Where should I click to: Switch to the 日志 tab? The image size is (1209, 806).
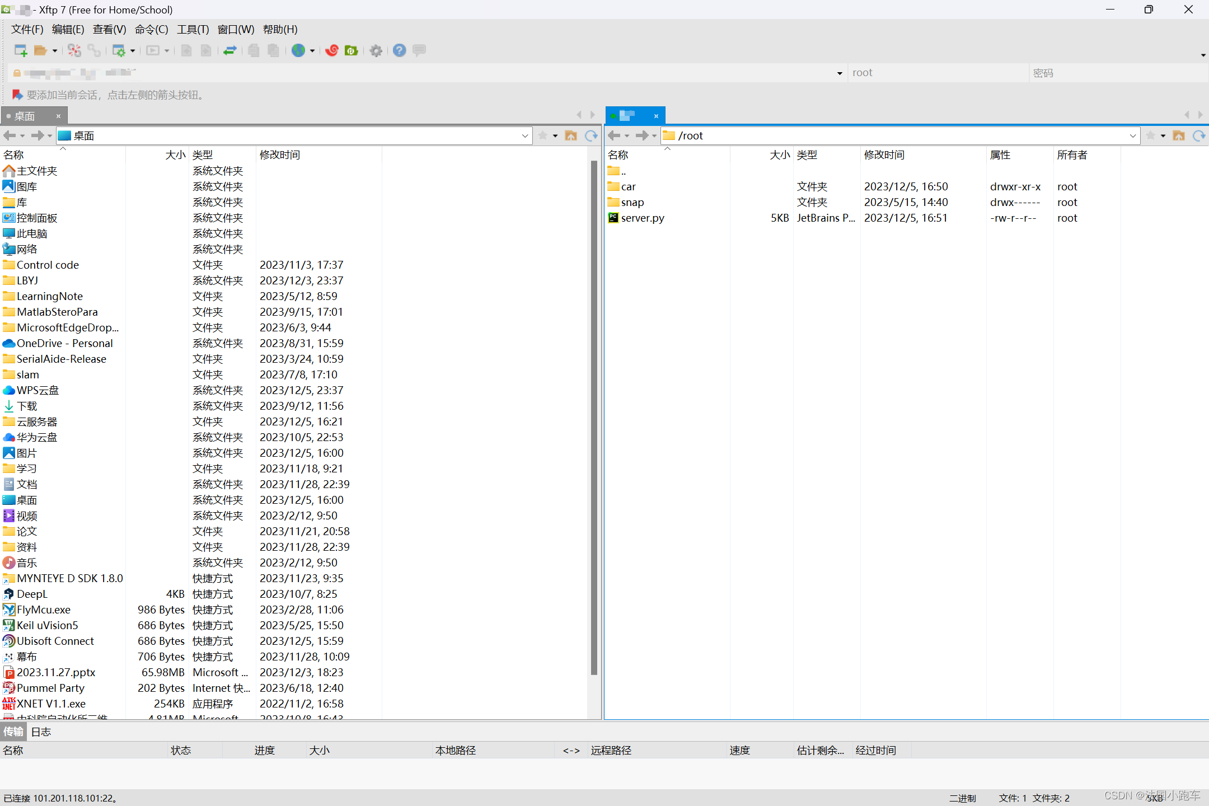(x=40, y=732)
